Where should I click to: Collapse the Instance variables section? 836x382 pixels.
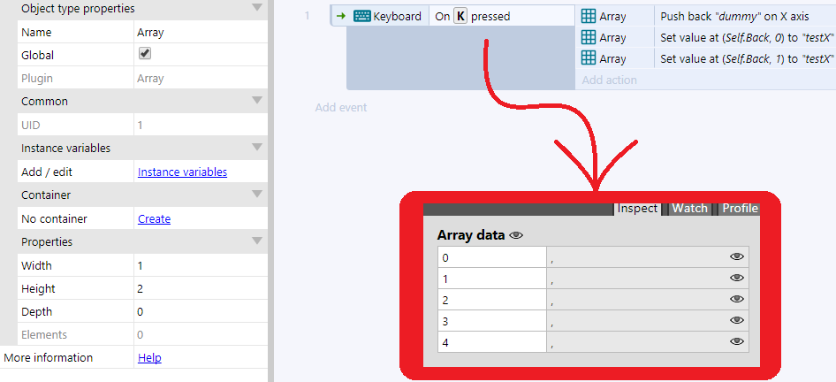257,148
